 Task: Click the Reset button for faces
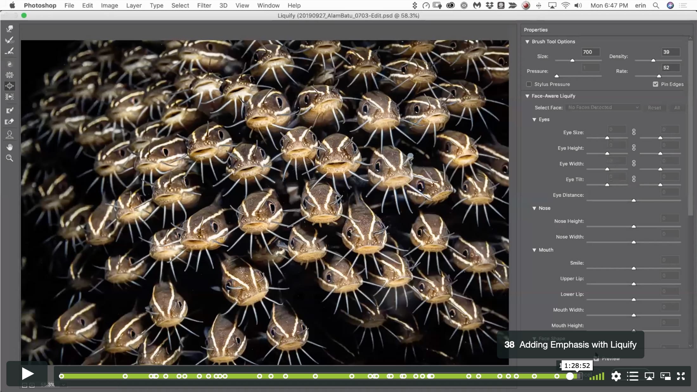point(654,108)
